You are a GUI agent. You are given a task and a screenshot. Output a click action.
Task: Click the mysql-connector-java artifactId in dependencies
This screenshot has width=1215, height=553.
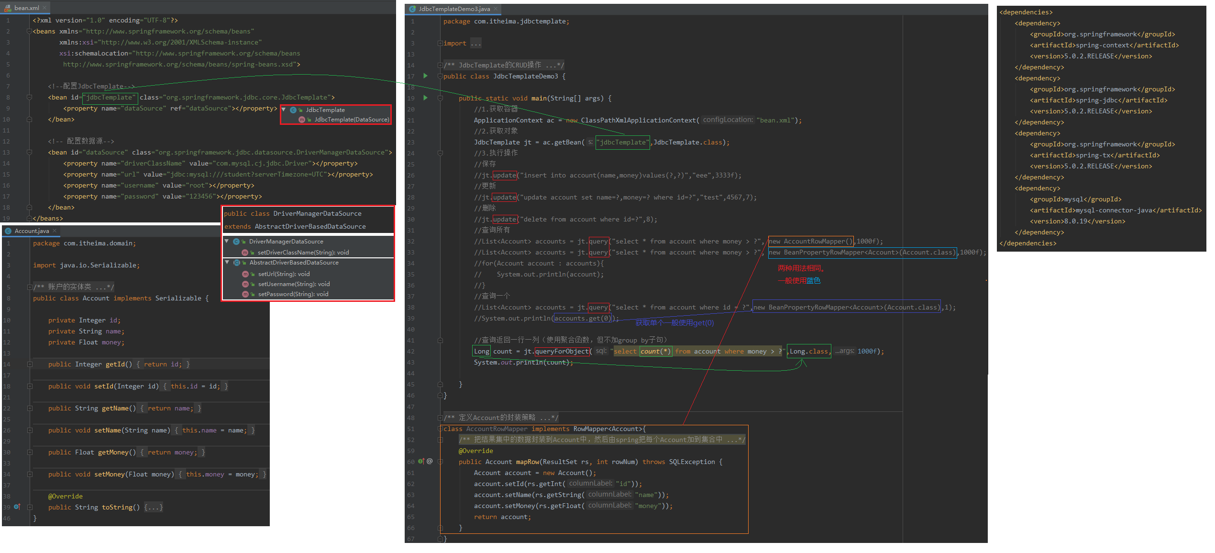(x=1114, y=210)
